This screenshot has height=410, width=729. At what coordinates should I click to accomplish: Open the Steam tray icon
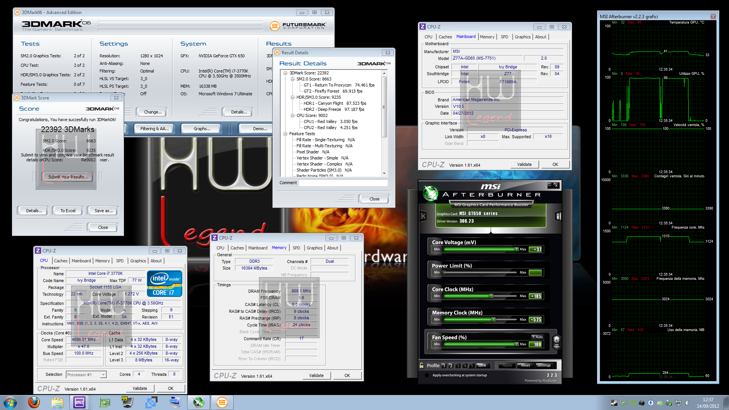click(x=614, y=403)
